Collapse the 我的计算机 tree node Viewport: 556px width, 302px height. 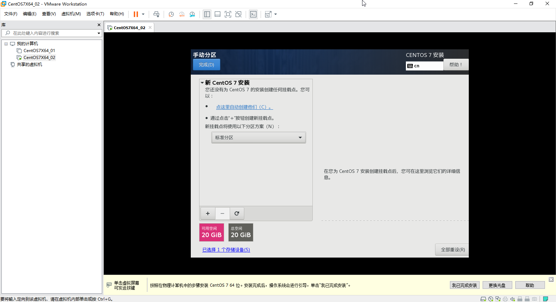pyautogui.click(x=6, y=44)
